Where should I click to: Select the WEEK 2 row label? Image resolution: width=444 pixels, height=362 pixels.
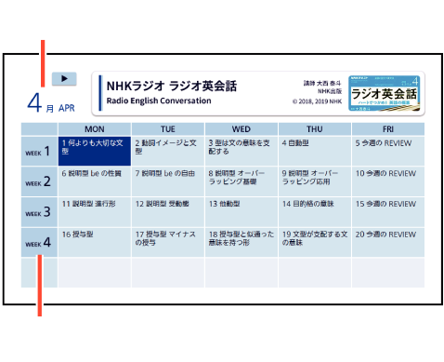coord(39,181)
